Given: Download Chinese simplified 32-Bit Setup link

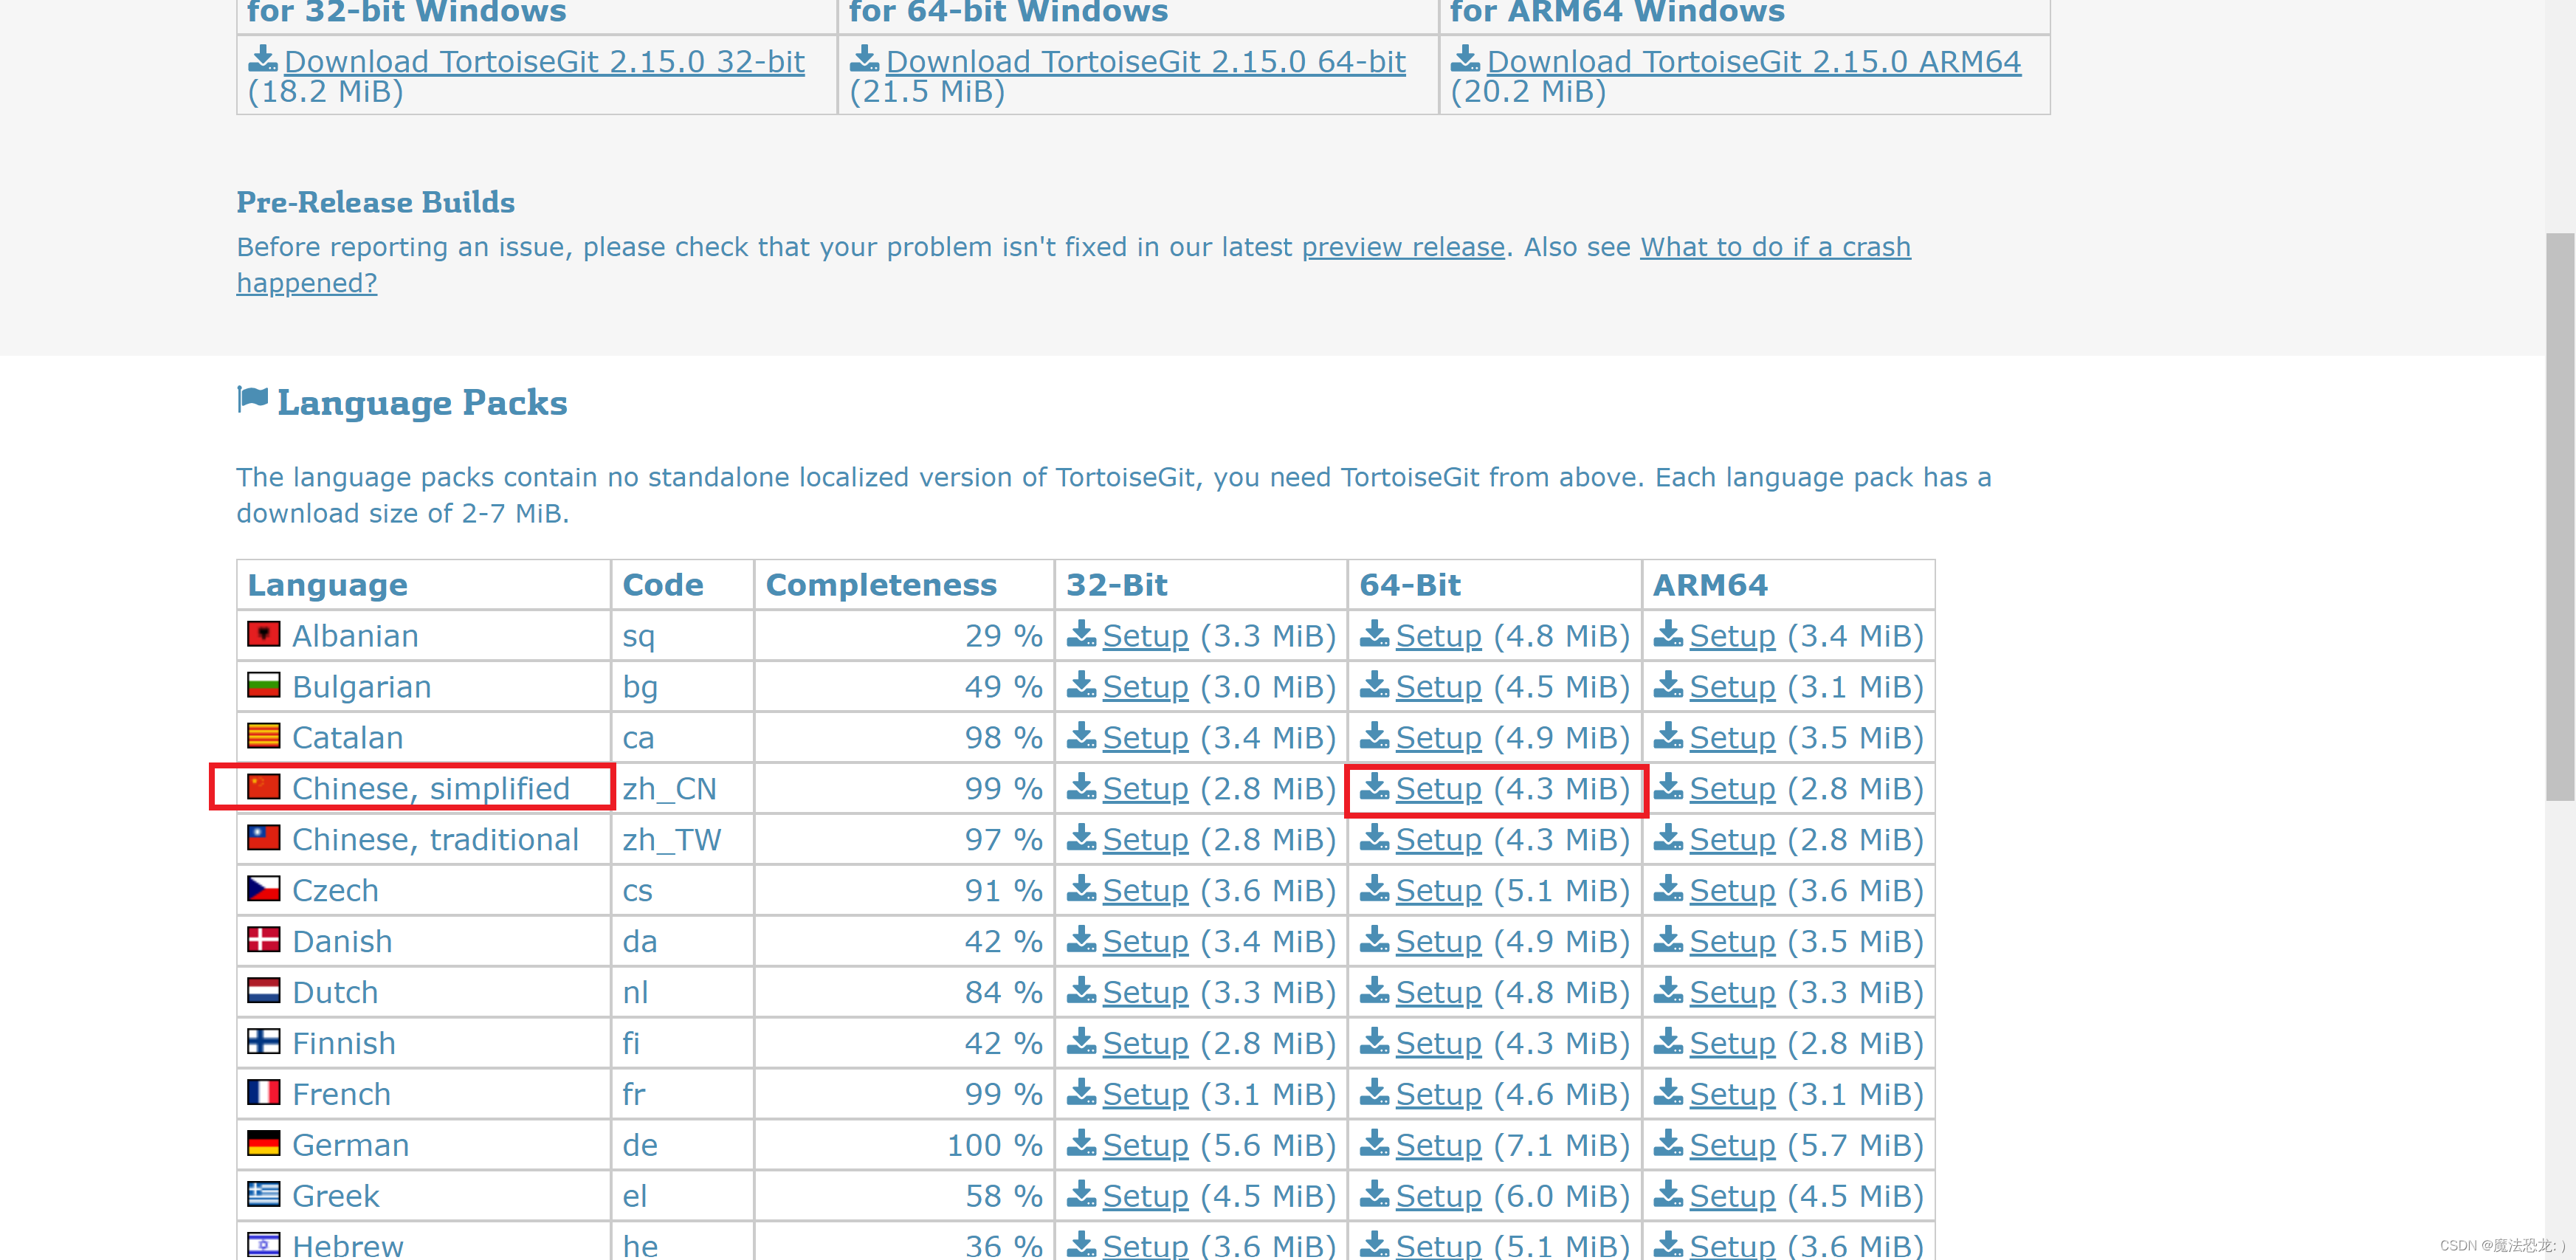Looking at the screenshot, I should tap(1145, 789).
